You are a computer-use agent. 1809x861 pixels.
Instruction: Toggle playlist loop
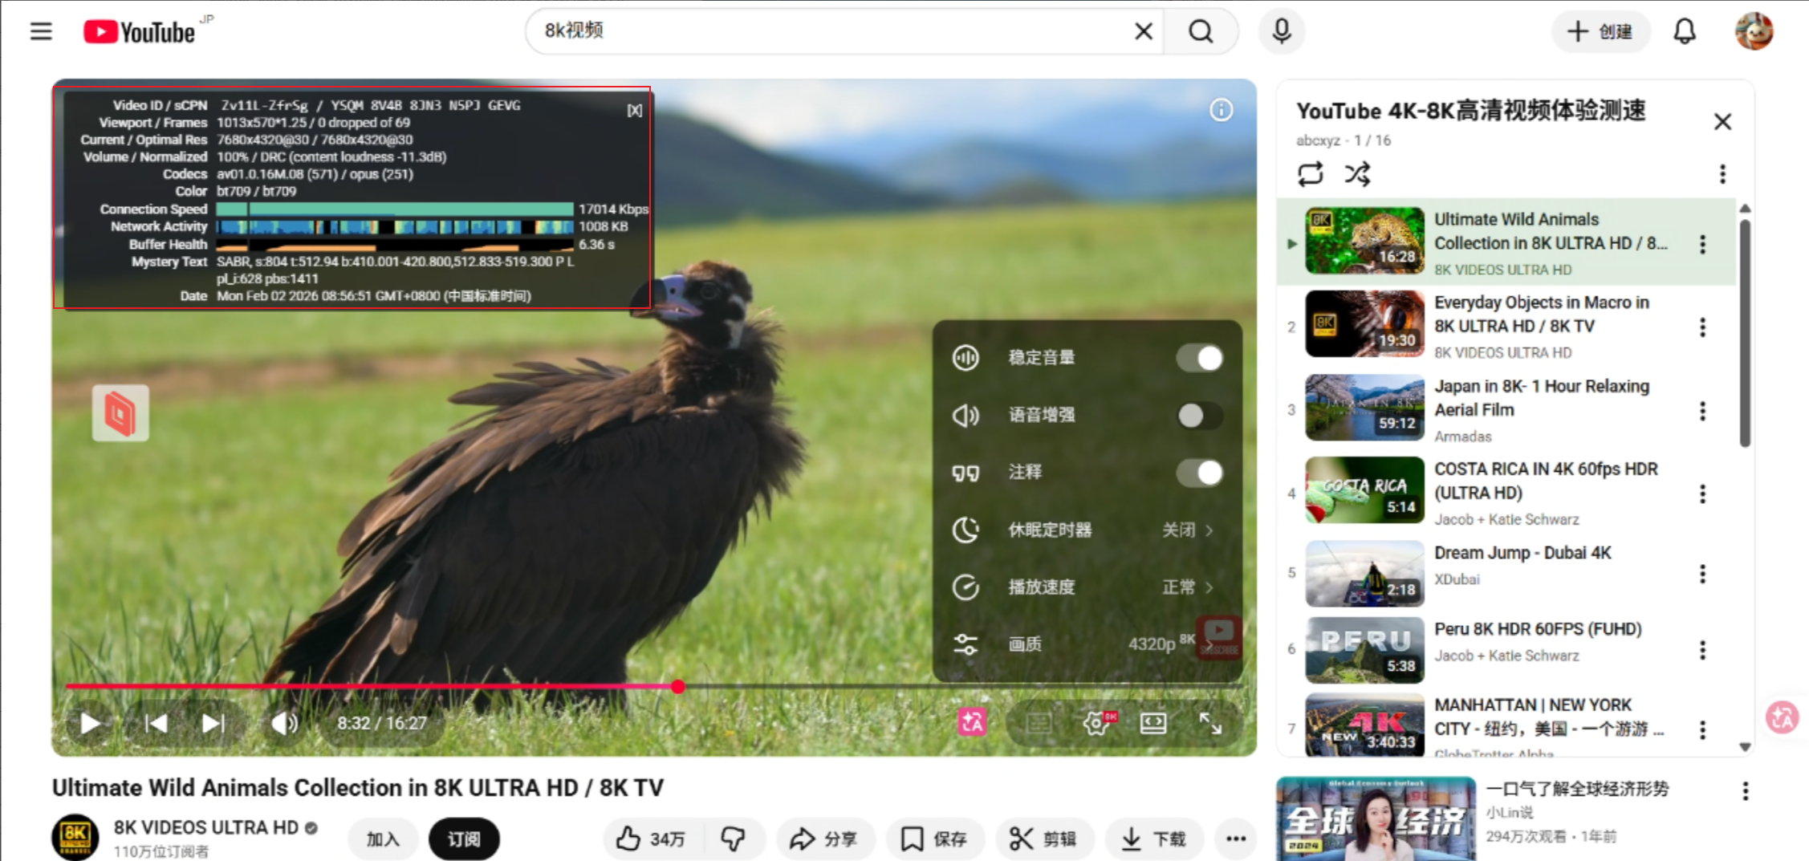[1310, 174]
